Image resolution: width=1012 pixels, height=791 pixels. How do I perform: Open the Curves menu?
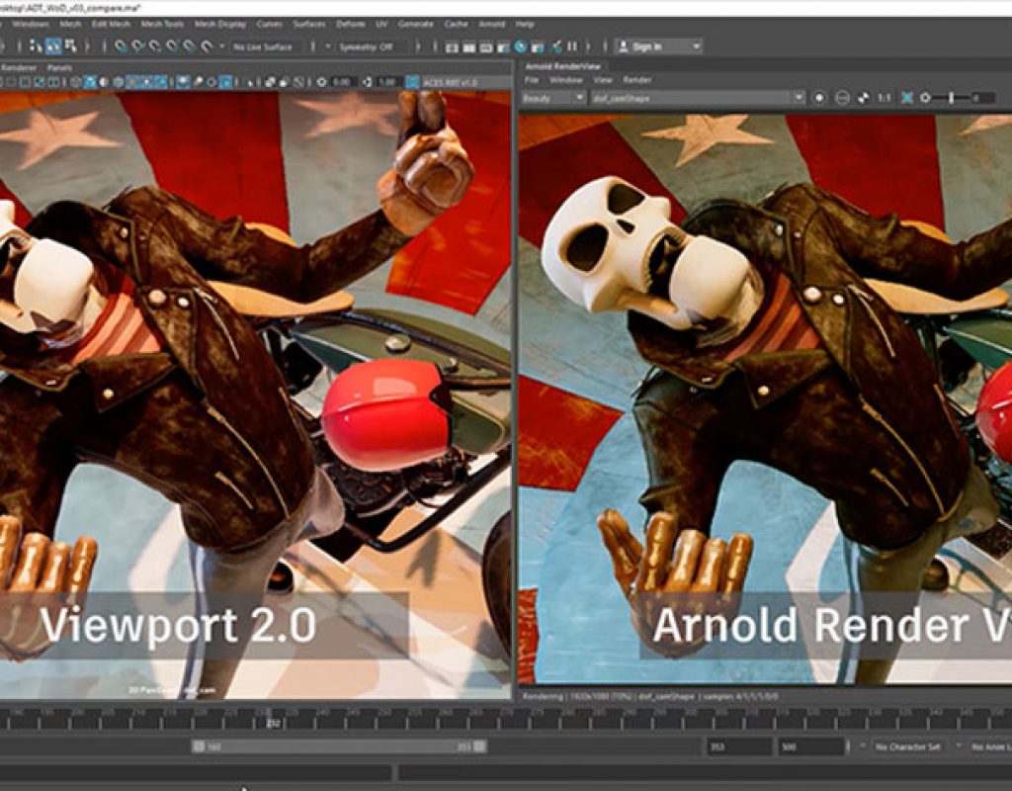click(269, 24)
